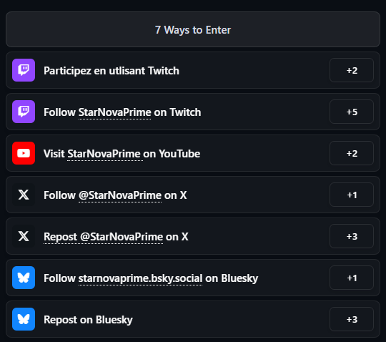
Task: Click the X icon next to Follow @StarNovaPrime
Action: (24, 195)
